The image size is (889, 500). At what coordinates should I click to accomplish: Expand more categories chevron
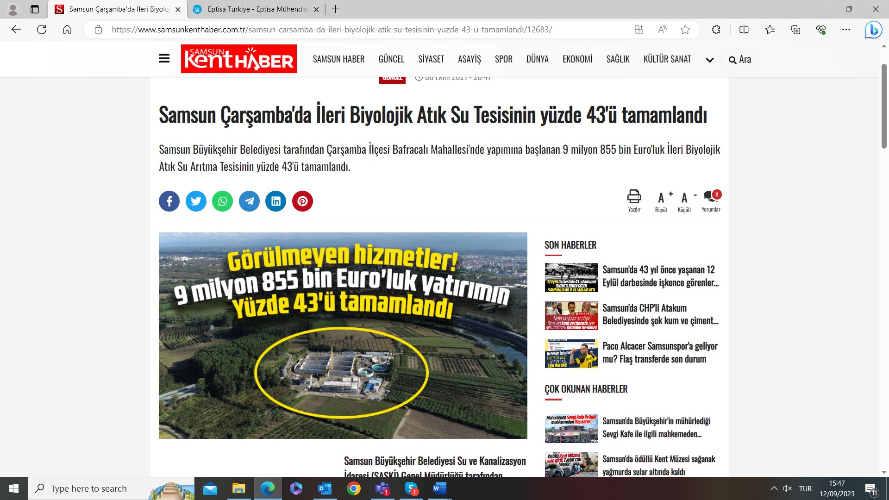[709, 60]
